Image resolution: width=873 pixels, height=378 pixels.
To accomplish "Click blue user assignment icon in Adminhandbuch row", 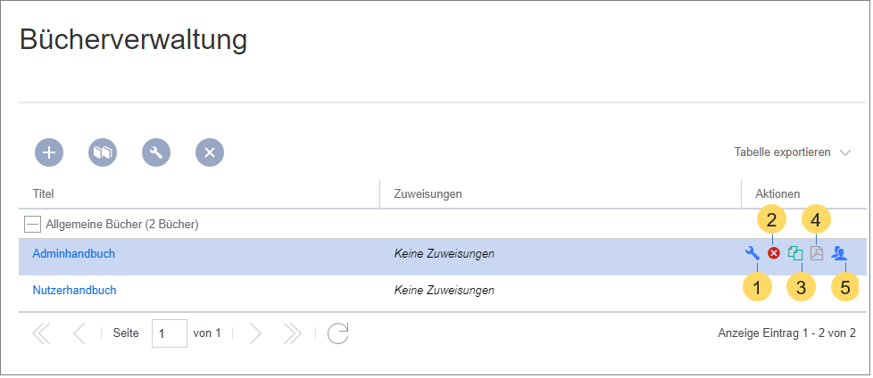I will tap(838, 253).
